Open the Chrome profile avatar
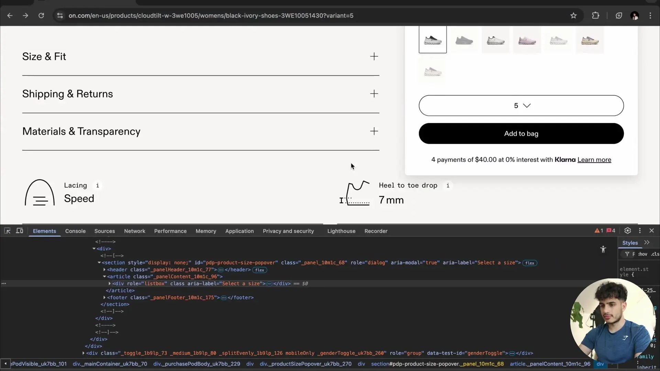The image size is (660, 371). [x=635, y=15]
